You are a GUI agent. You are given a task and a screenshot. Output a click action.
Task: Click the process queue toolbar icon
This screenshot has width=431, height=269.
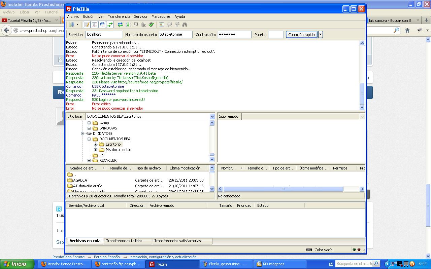pos(128,25)
